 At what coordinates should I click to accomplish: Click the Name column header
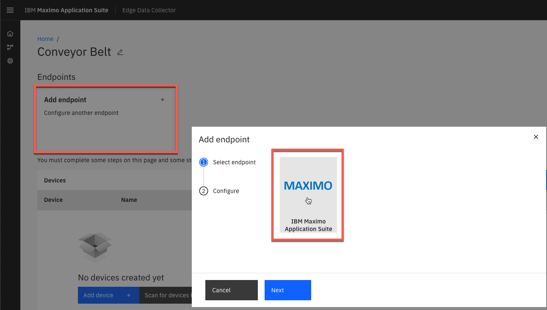129,200
